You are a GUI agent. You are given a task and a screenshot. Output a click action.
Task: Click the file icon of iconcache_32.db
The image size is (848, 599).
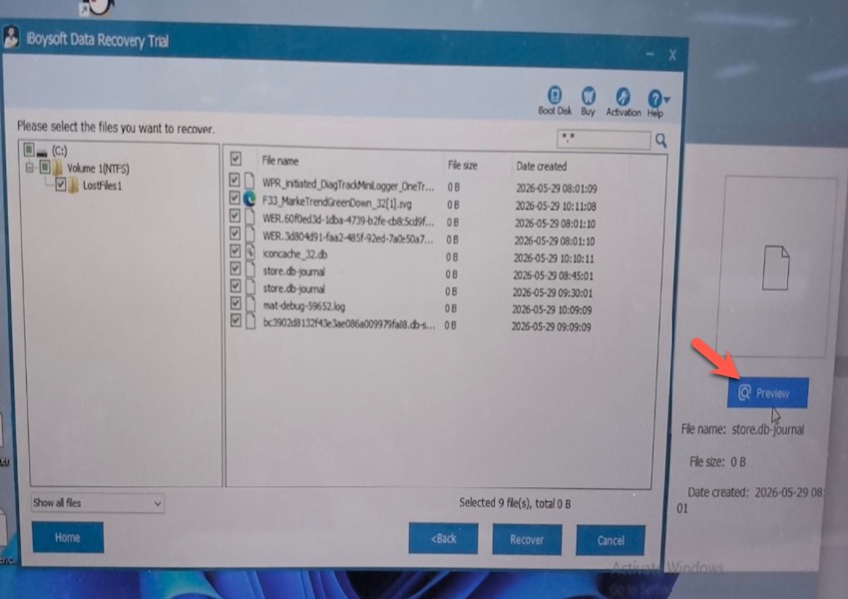click(x=250, y=252)
